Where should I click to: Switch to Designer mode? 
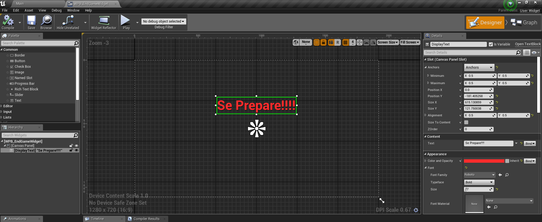point(485,22)
